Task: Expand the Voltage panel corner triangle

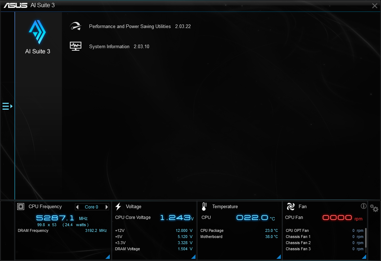Action: 193,257
